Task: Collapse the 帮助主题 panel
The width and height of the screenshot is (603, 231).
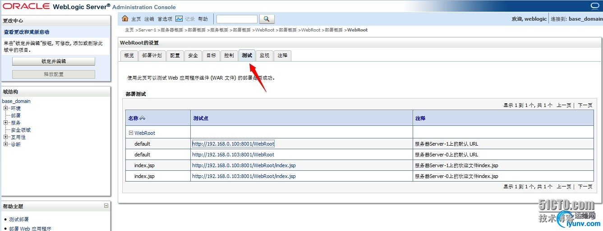Action: [x=106, y=206]
